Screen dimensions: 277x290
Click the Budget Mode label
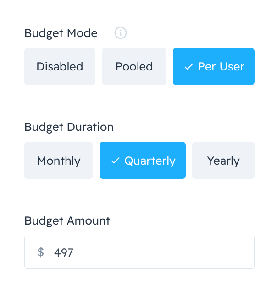tap(61, 33)
